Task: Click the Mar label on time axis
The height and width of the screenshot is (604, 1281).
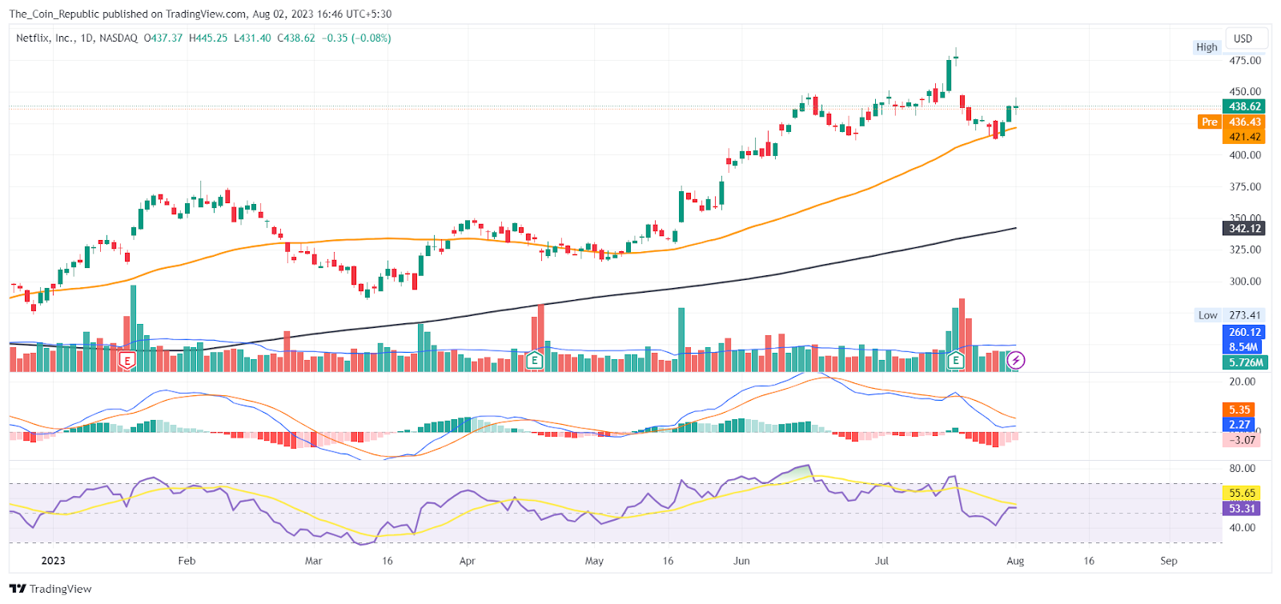Action: 313,561
